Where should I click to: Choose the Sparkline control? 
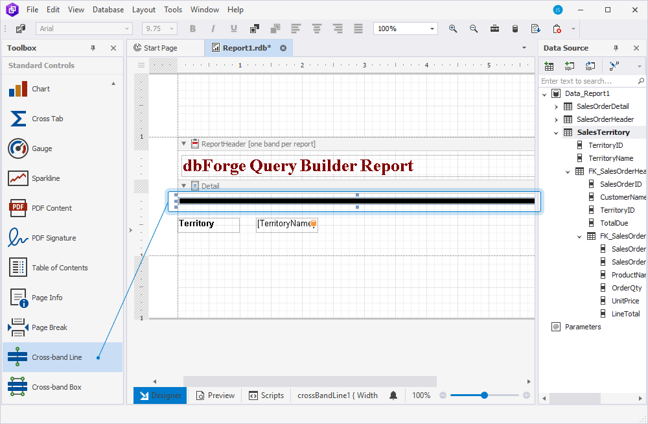pos(62,178)
